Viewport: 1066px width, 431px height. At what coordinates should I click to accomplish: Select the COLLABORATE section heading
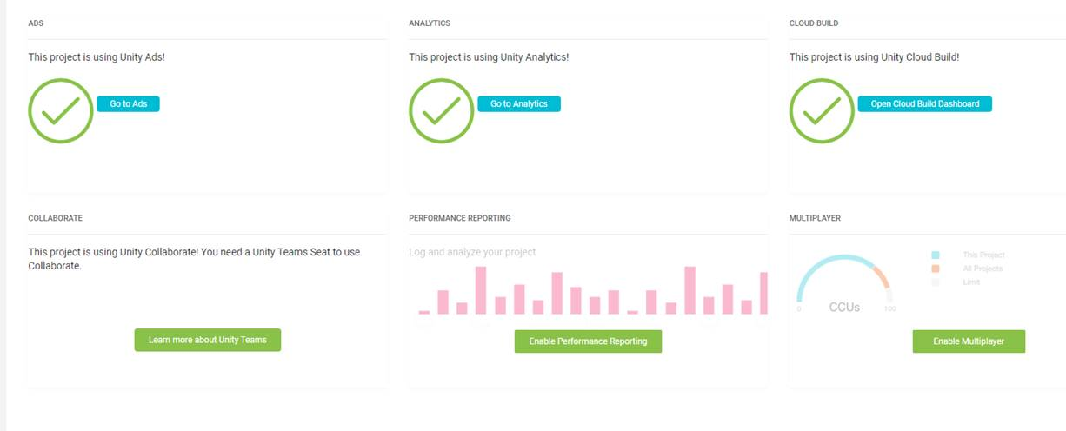56,218
